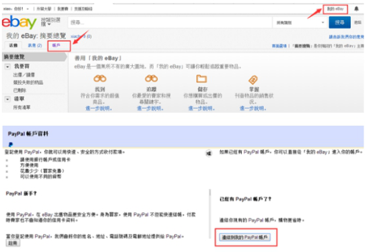The image size is (369, 252).
Task: Click the PayPal 新手? heading
Action: pos(21,194)
